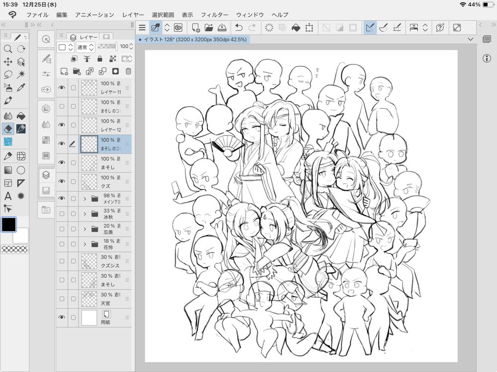This screenshot has width=497, height=372.
Task: Expand the 花怜 layer folder
Action: point(84,244)
